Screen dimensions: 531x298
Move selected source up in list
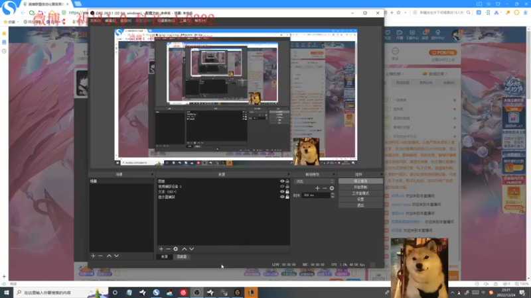tap(185, 249)
